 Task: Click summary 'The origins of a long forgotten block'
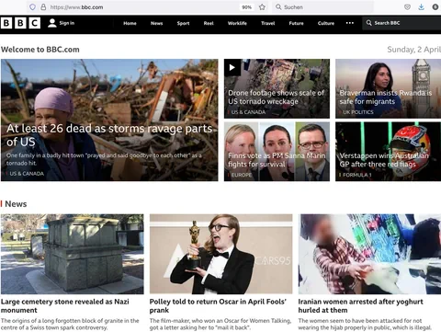[x=70, y=324]
